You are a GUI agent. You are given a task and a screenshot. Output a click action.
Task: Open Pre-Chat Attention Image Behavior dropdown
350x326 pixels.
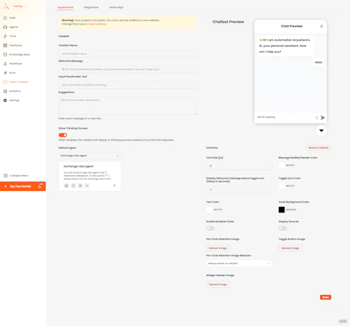[239, 264]
